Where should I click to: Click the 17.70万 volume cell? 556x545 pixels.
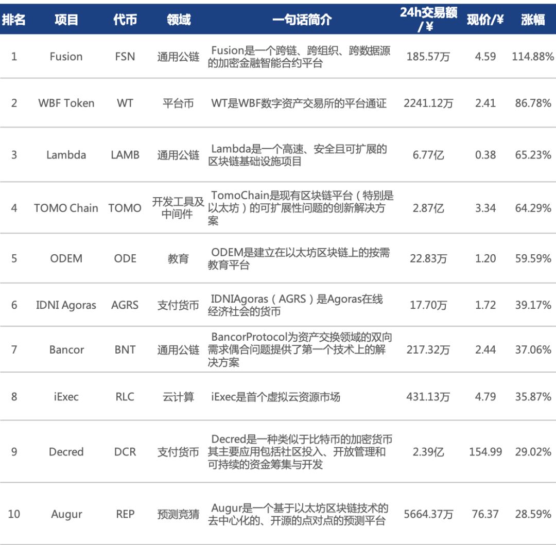pyautogui.click(x=428, y=305)
